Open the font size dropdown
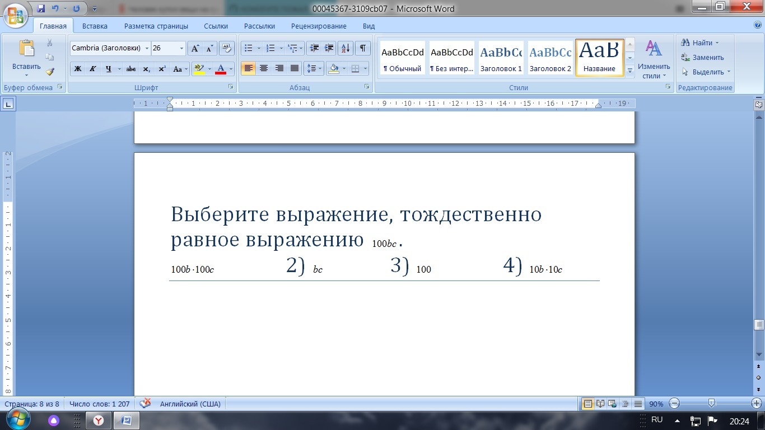Viewport: 765px width, 430px height. tap(181, 48)
